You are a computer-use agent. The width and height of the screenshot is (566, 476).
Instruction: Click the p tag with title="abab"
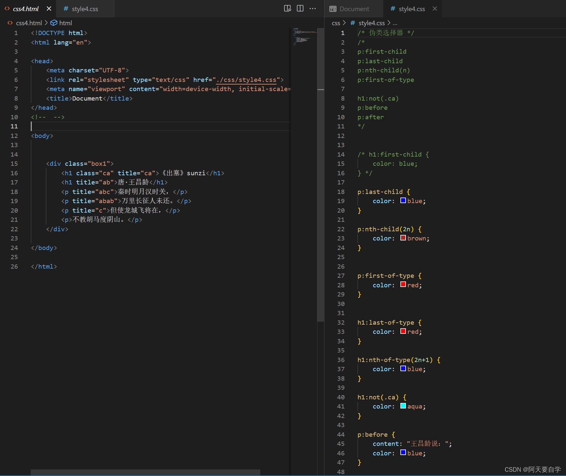126,201
